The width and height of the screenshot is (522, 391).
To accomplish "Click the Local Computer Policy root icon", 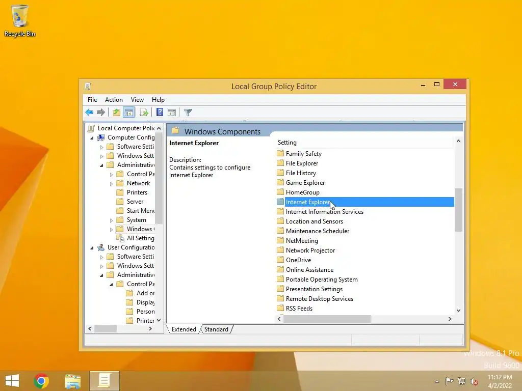I will 91,128.
